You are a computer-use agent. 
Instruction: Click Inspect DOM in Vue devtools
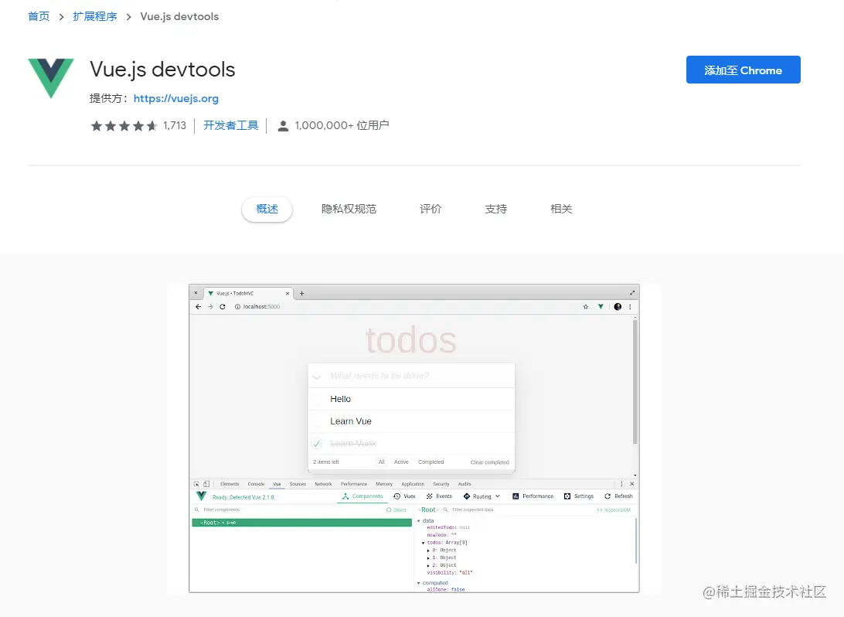point(614,510)
